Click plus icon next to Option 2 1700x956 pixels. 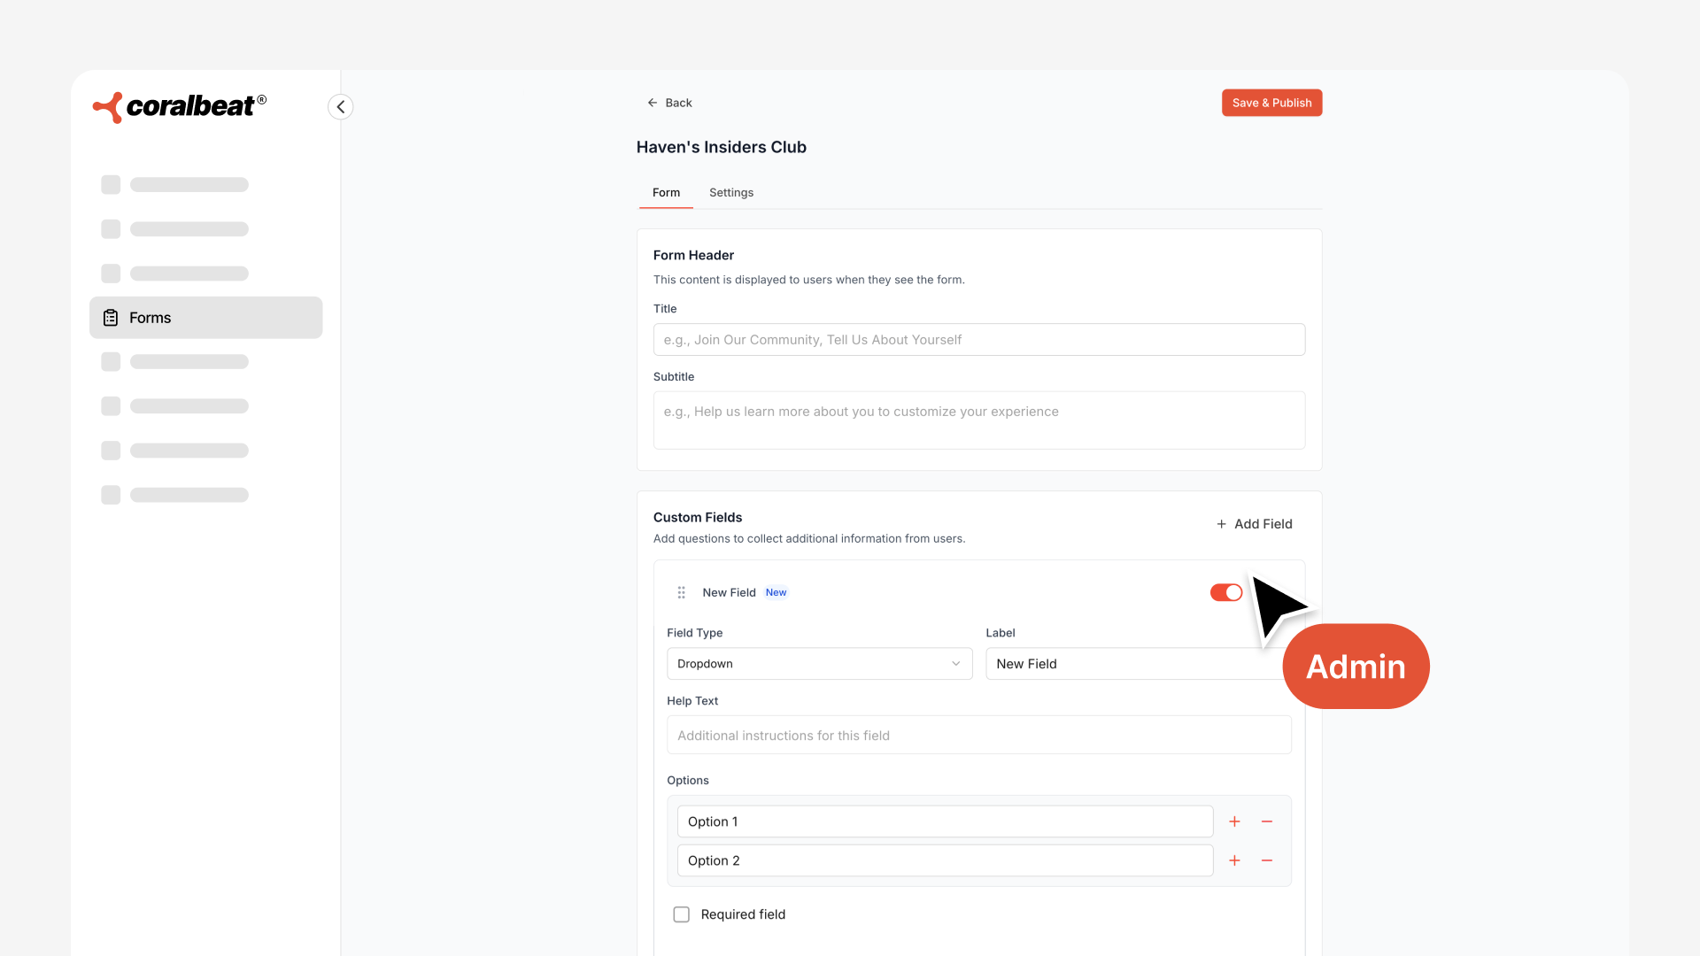coord(1234,860)
